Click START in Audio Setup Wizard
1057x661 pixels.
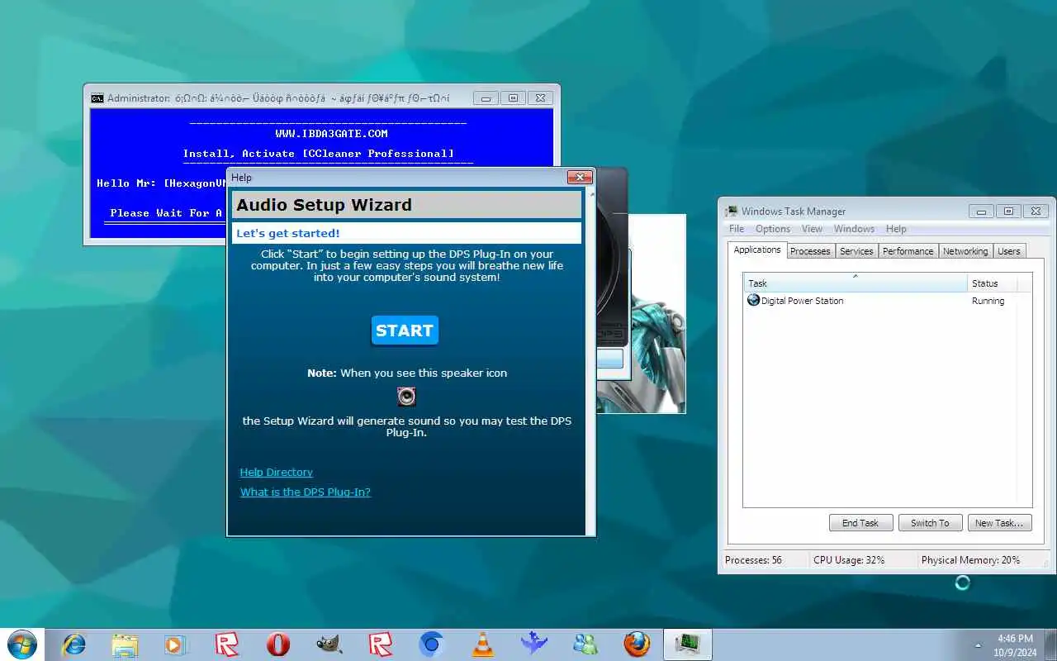(x=405, y=330)
